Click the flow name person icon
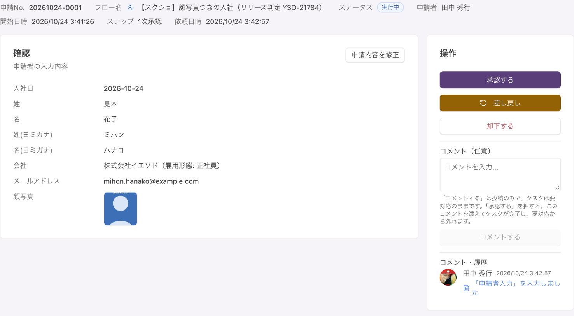The image size is (574, 316). click(x=130, y=8)
